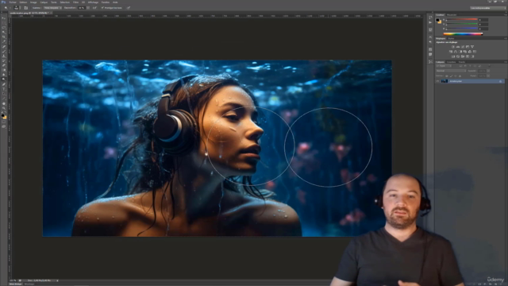
Task: Select the Path Selection tool
Action: point(4,94)
